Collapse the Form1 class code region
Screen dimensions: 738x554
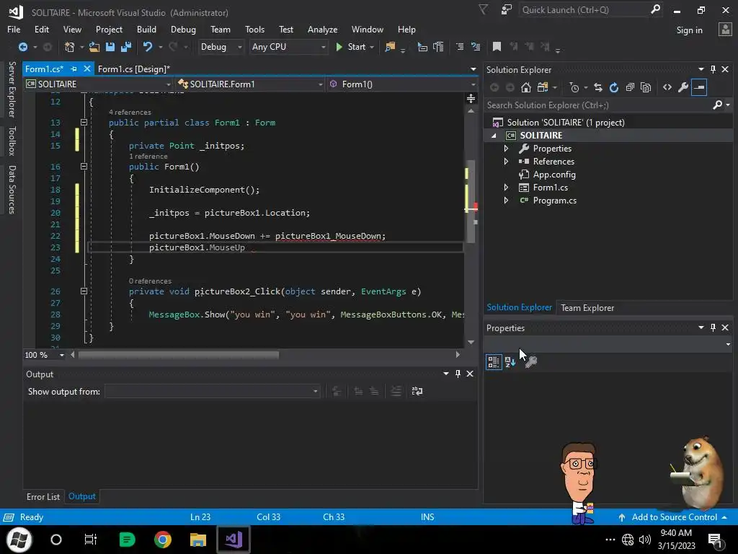(84, 123)
